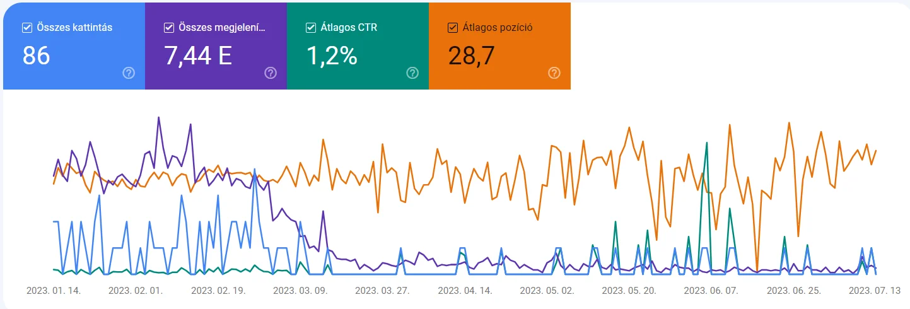Uncheck the Összes kattintás checkbox
The height and width of the screenshot is (309, 910).
pyautogui.click(x=27, y=28)
